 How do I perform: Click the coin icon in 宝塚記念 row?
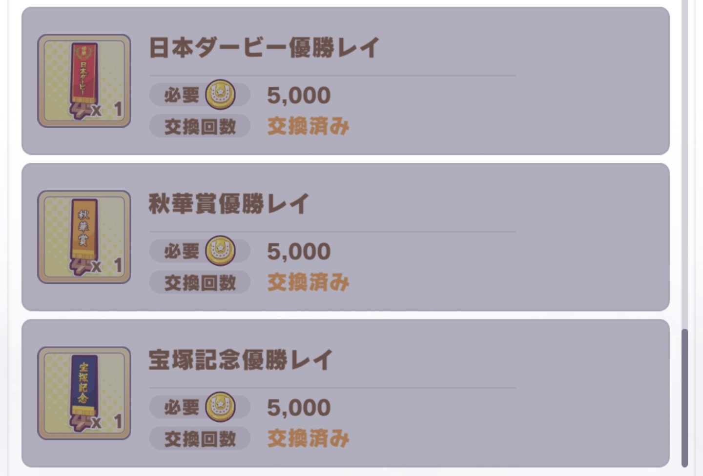pos(220,407)
